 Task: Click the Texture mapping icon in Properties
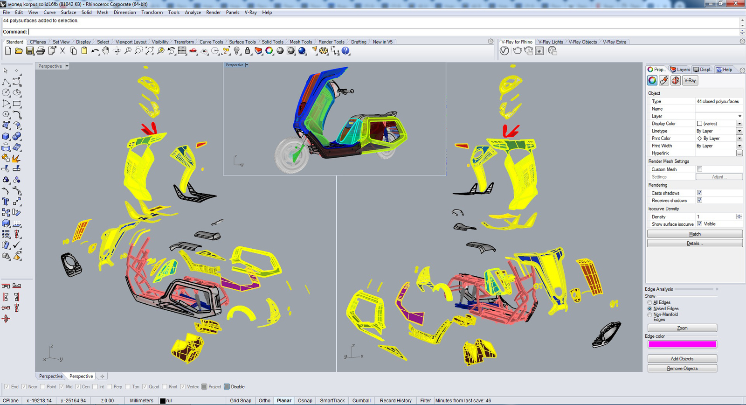676,80
